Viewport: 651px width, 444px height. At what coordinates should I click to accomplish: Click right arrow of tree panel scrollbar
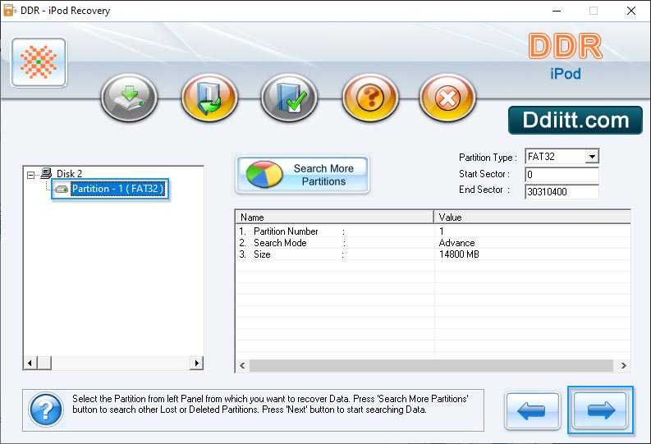[x=196, y=363]
